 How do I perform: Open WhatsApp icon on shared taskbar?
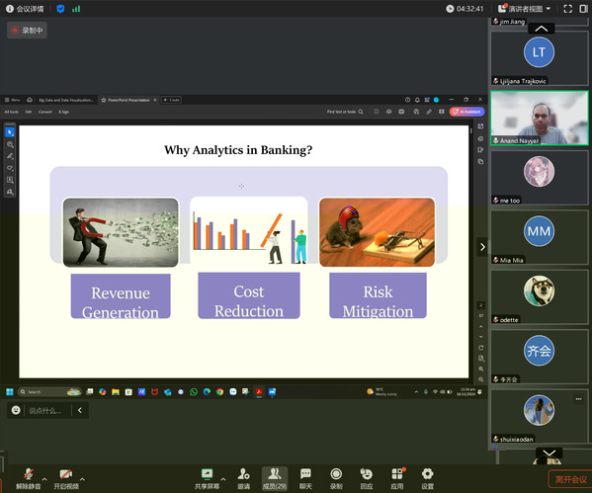[194, 392]
